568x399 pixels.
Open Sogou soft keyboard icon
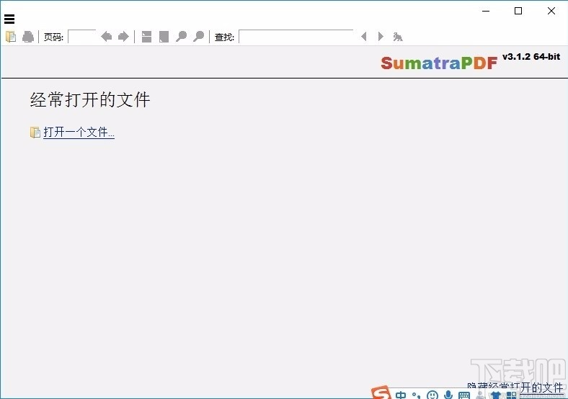464,395
